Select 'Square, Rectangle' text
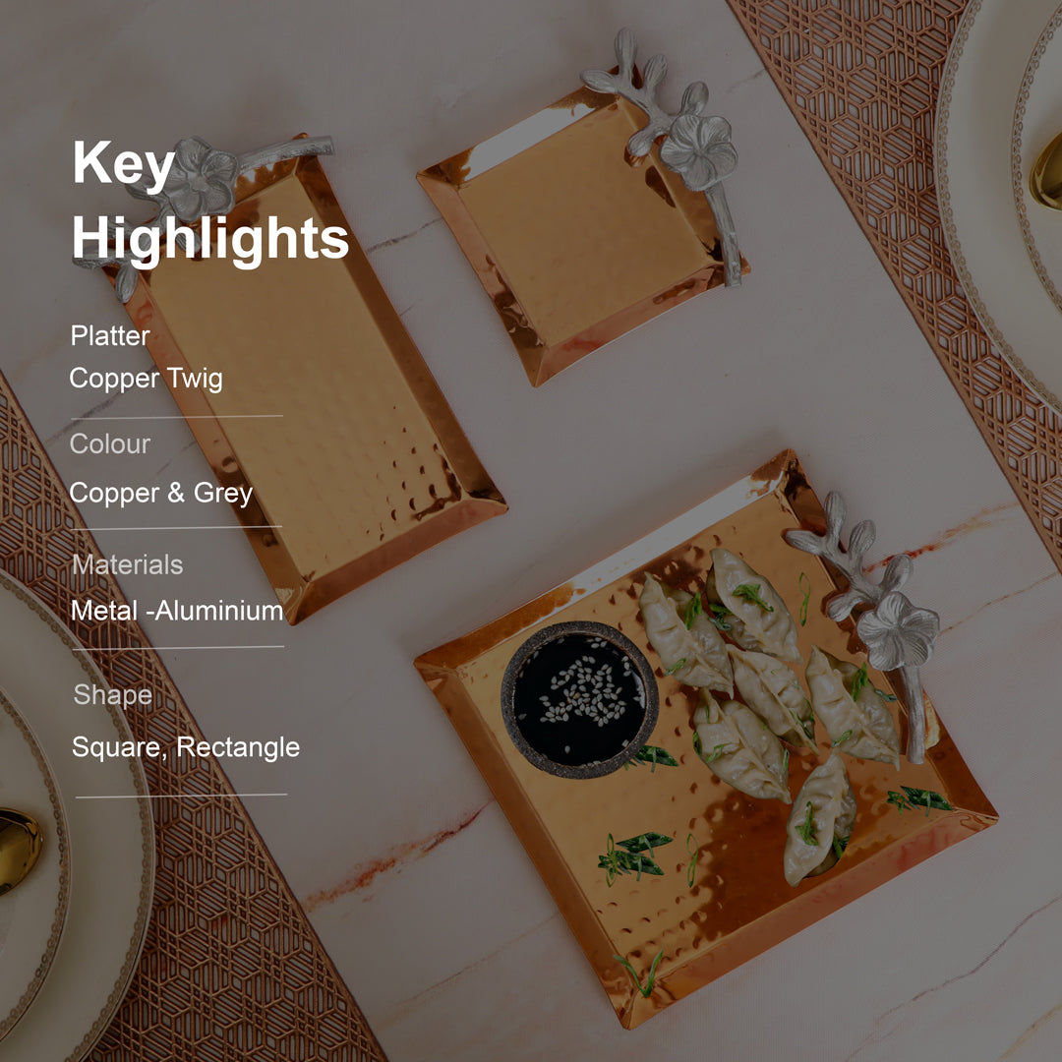The image size is (1062, 1062). point(186,747)
